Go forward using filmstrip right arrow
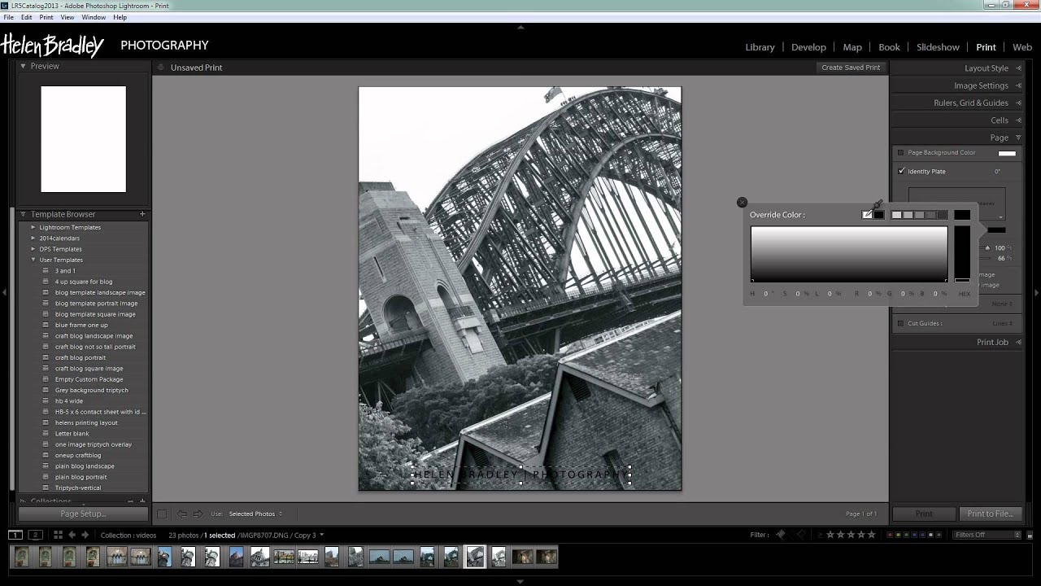 (x=85, y=535)
